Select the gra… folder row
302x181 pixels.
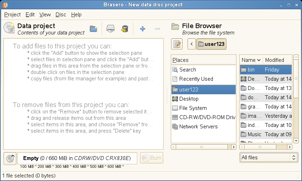pos(266,106)
